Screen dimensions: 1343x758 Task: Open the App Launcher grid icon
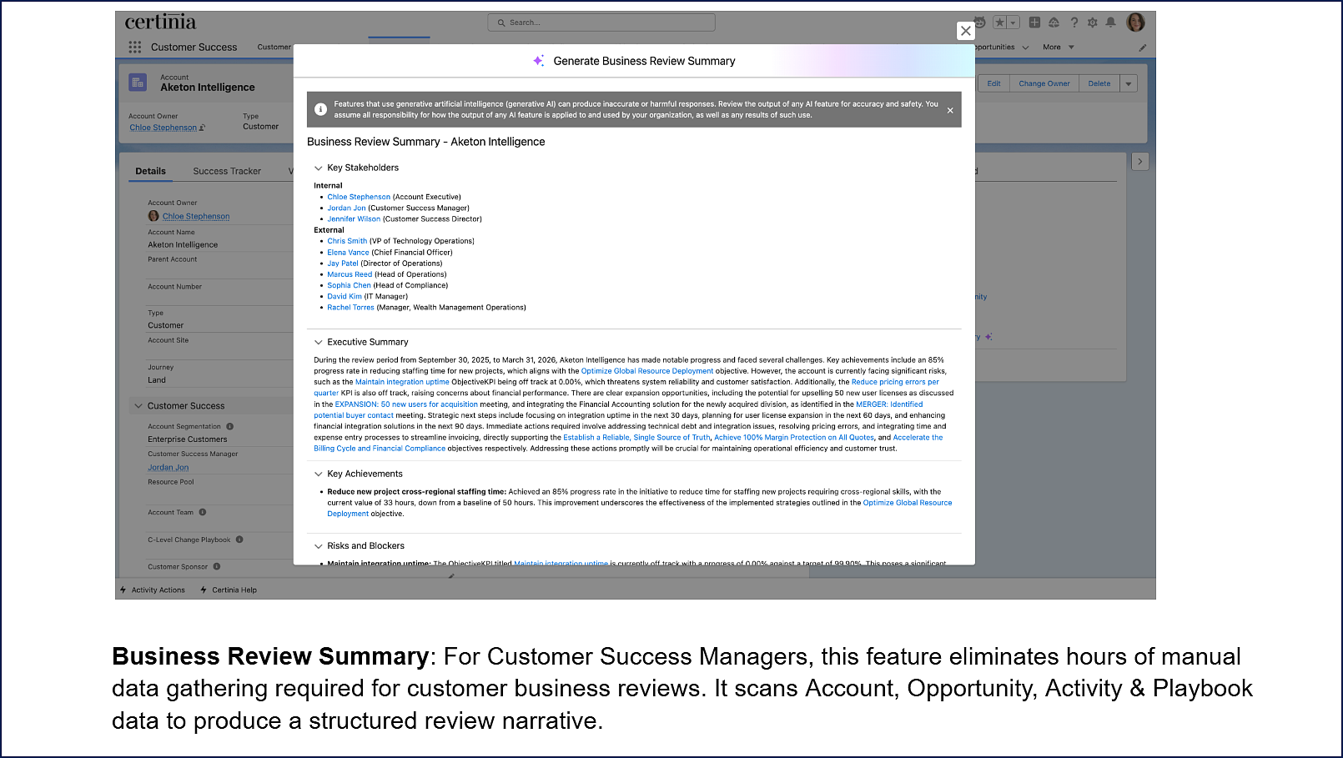point(135,48)
